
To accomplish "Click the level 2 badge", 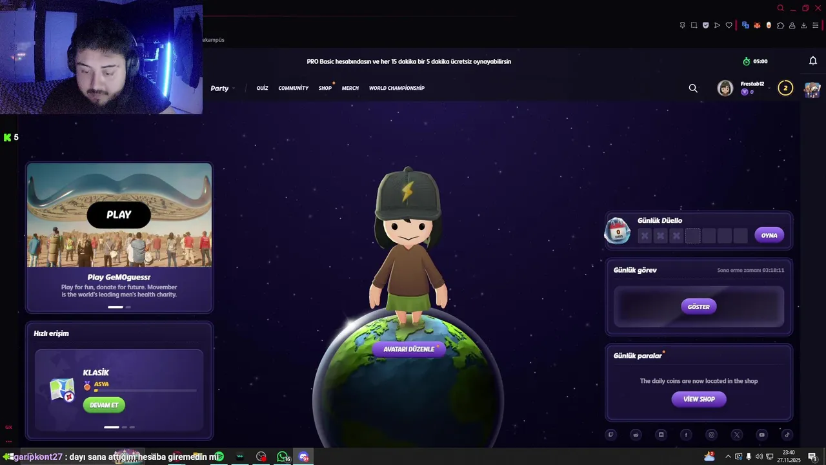I will click(785, 88).
